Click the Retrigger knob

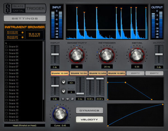107,55
